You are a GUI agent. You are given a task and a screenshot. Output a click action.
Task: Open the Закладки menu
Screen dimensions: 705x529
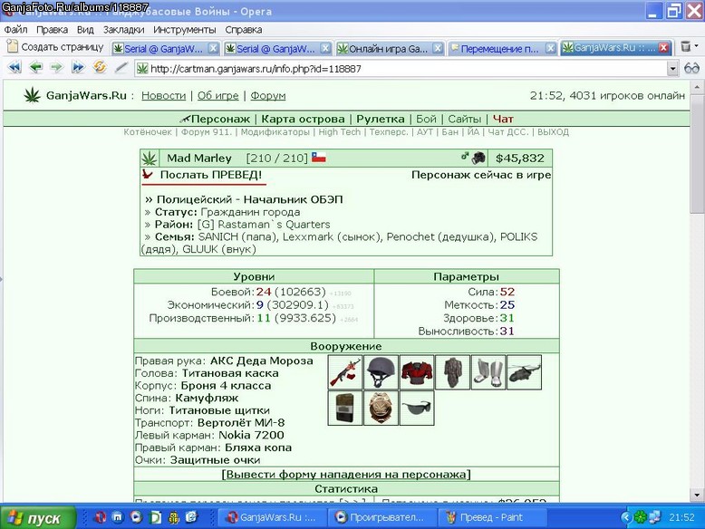pos(123,30)
